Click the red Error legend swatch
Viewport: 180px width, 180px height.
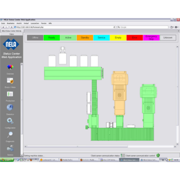135,38
